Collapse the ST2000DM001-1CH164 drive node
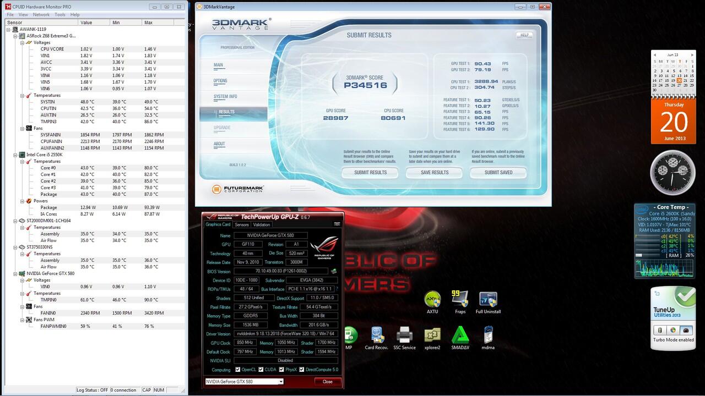The height and width of the screenshot is (396, 705). pos(15,221)
